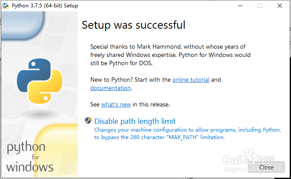Click the yellow rounded shape in the sidebar
The width and height of the screenshot is (291, 179).
[x=56, y=150]
